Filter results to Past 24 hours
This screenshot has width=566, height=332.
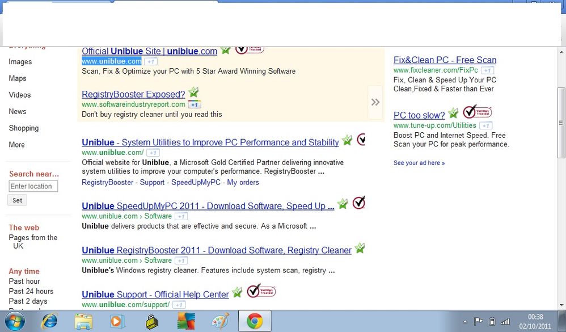pos(31,291)
